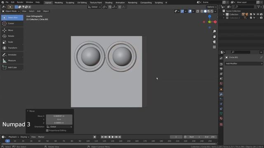
Task: Select the Scale tool
Action: click(x=12, y=42)
